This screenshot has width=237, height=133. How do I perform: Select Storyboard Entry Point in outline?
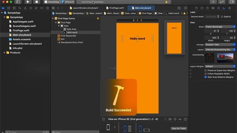point(72,42)
